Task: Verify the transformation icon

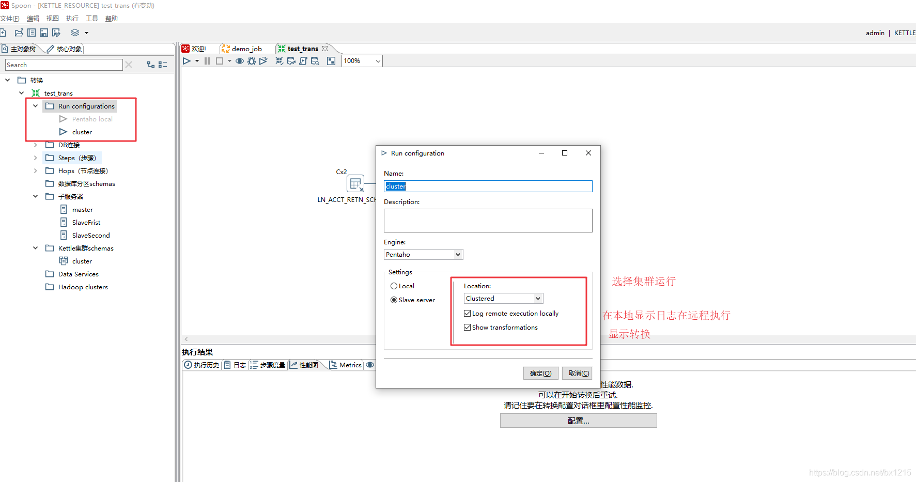Action: [280, 61]
